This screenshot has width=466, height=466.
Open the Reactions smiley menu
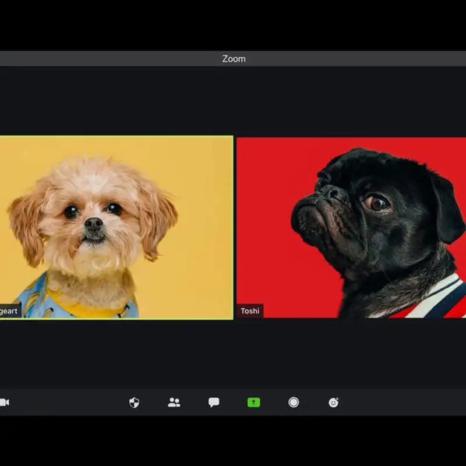coord(333,403)
